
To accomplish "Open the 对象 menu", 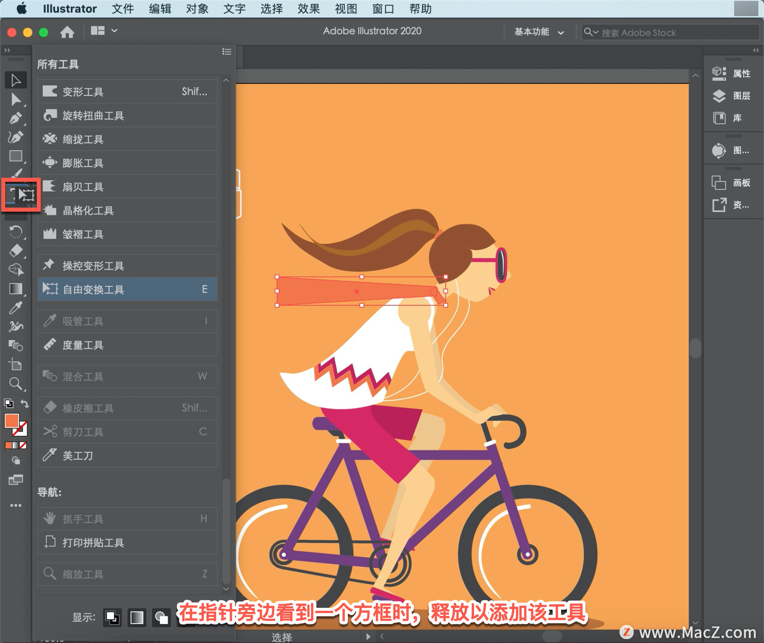I will click(x=197, y=9).
